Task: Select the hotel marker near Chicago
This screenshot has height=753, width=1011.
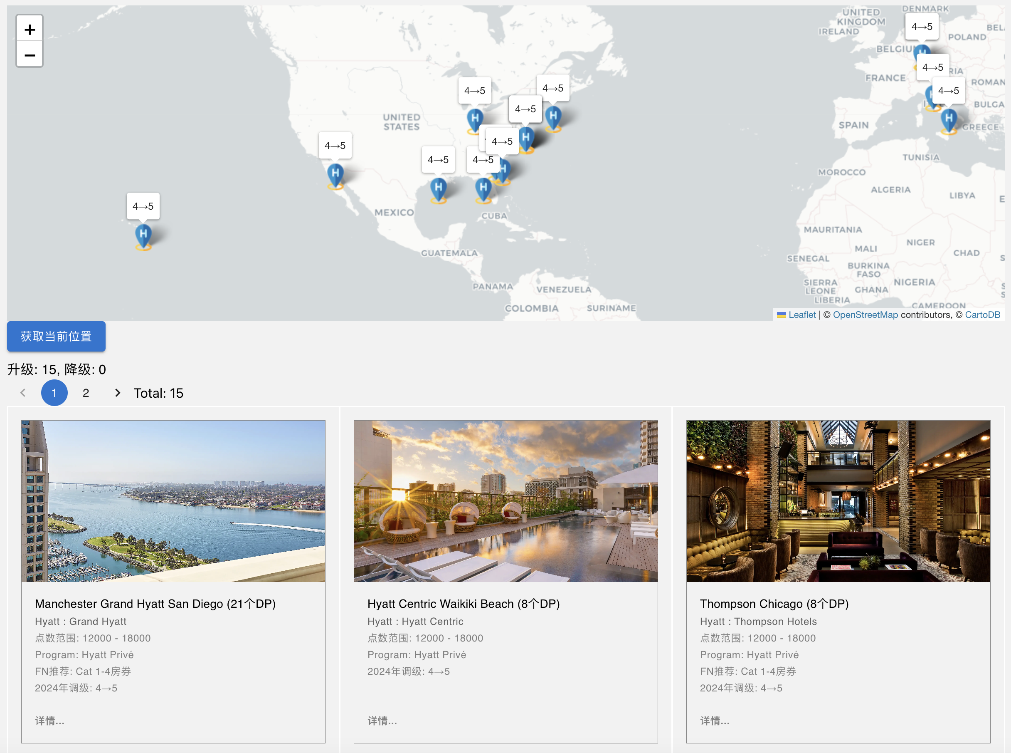Action: tap(475, 120)
